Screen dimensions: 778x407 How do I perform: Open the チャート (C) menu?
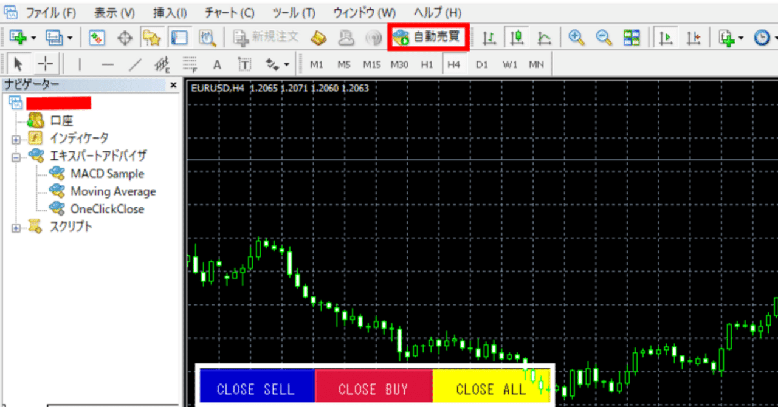(x=230, y=12)
